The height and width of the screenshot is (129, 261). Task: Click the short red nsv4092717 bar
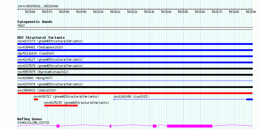pos(36,99)
